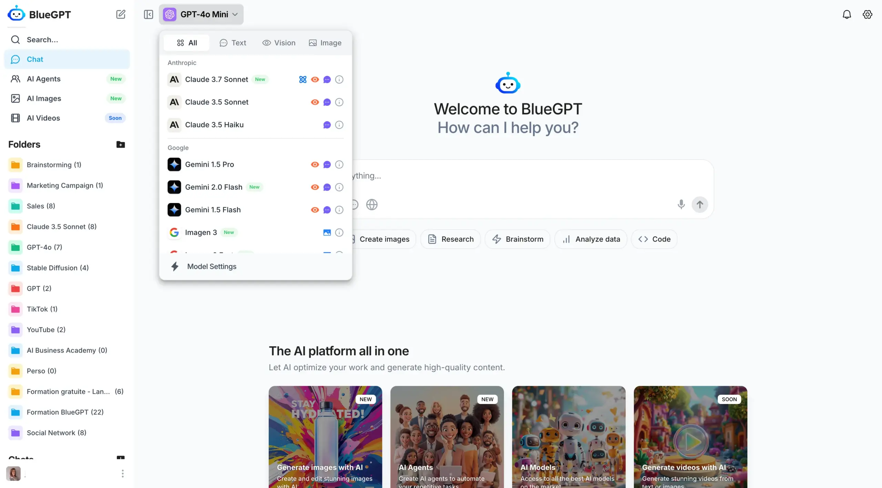Select the Claude 3.7 Sonnet model
This screenshot has width=882, height=488.
tap(256, 79)
